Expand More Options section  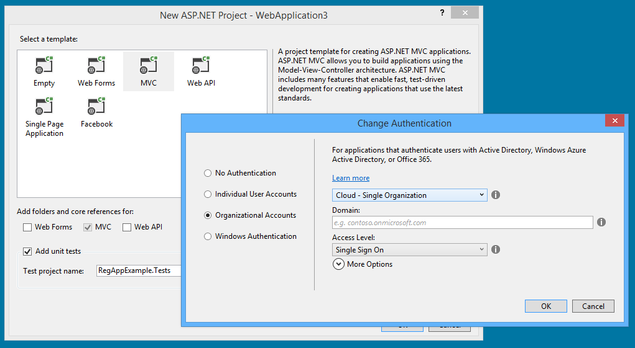pos(338,264)
